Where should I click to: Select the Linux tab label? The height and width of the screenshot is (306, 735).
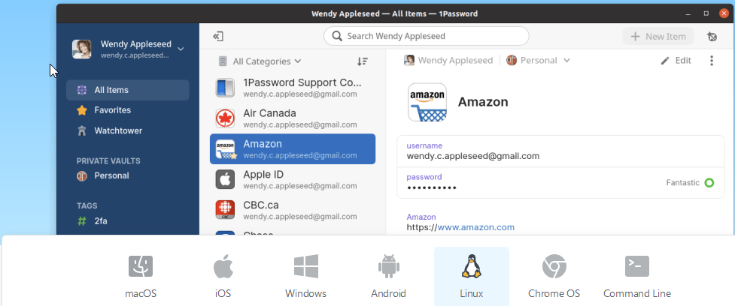pyautogui.click(x=472, y=294)
